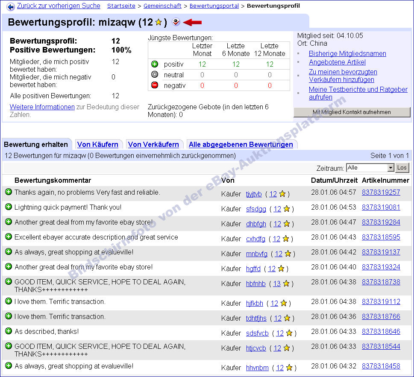Open Meine Testberichte und Ratgeber aufrufen link
414x377 pixels.
358,93
